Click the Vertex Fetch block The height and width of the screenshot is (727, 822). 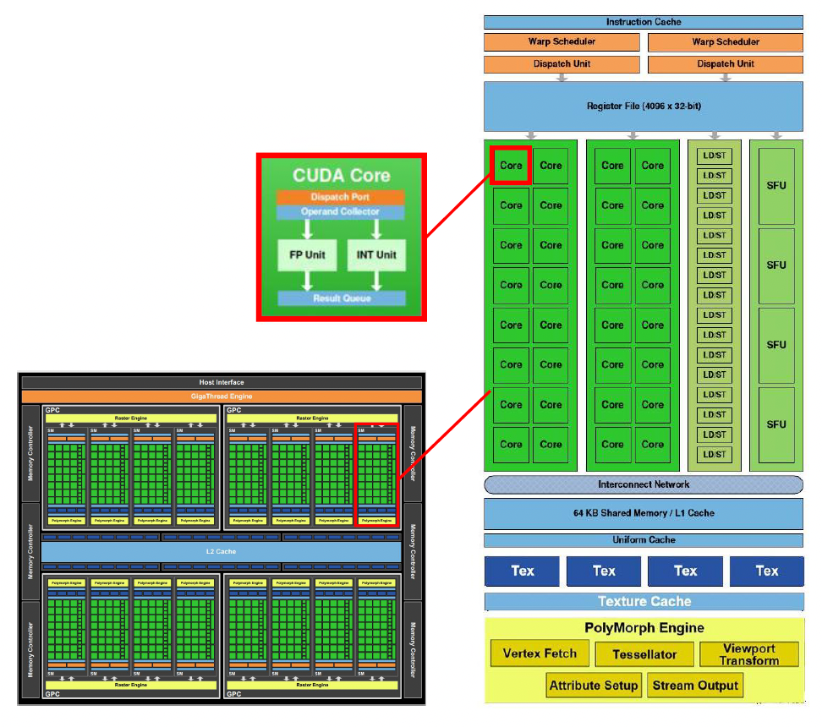coord(540,653)
